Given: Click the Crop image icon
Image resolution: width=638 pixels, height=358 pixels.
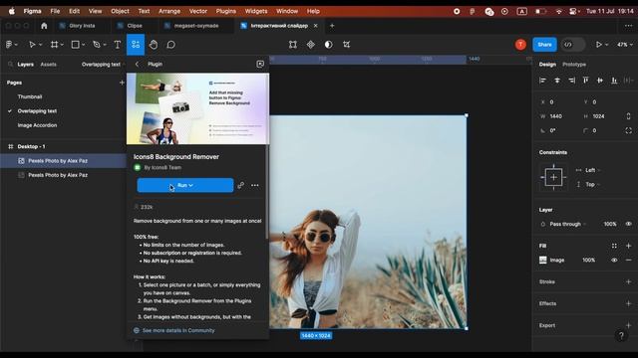Looking at the screenshot, I should pyautogui.click(x=346, y=45).
